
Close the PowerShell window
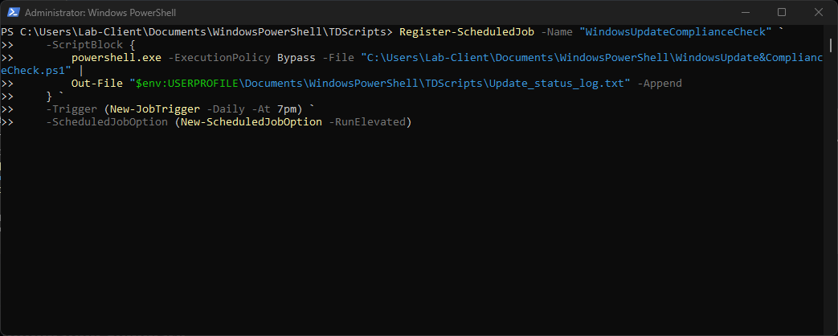point(817,12)
